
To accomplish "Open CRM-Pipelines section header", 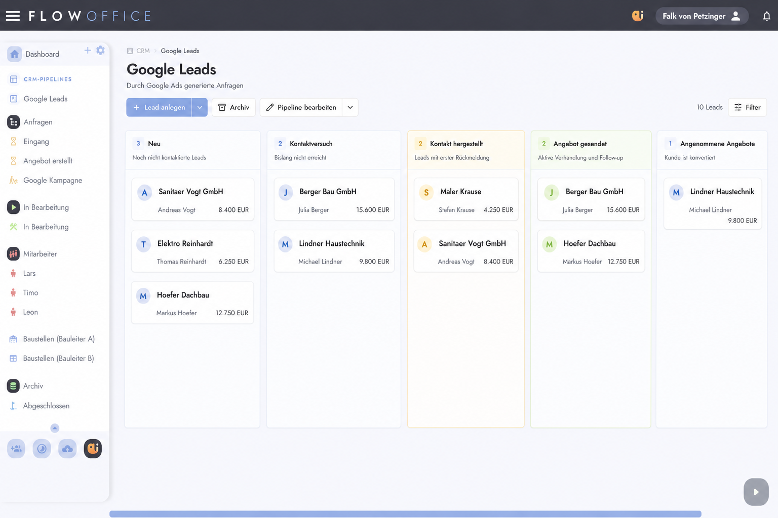I will (x=48, y=79).
